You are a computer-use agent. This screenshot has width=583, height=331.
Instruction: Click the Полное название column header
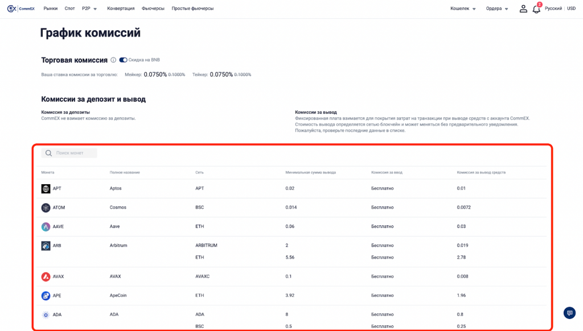tap(125, 172)
